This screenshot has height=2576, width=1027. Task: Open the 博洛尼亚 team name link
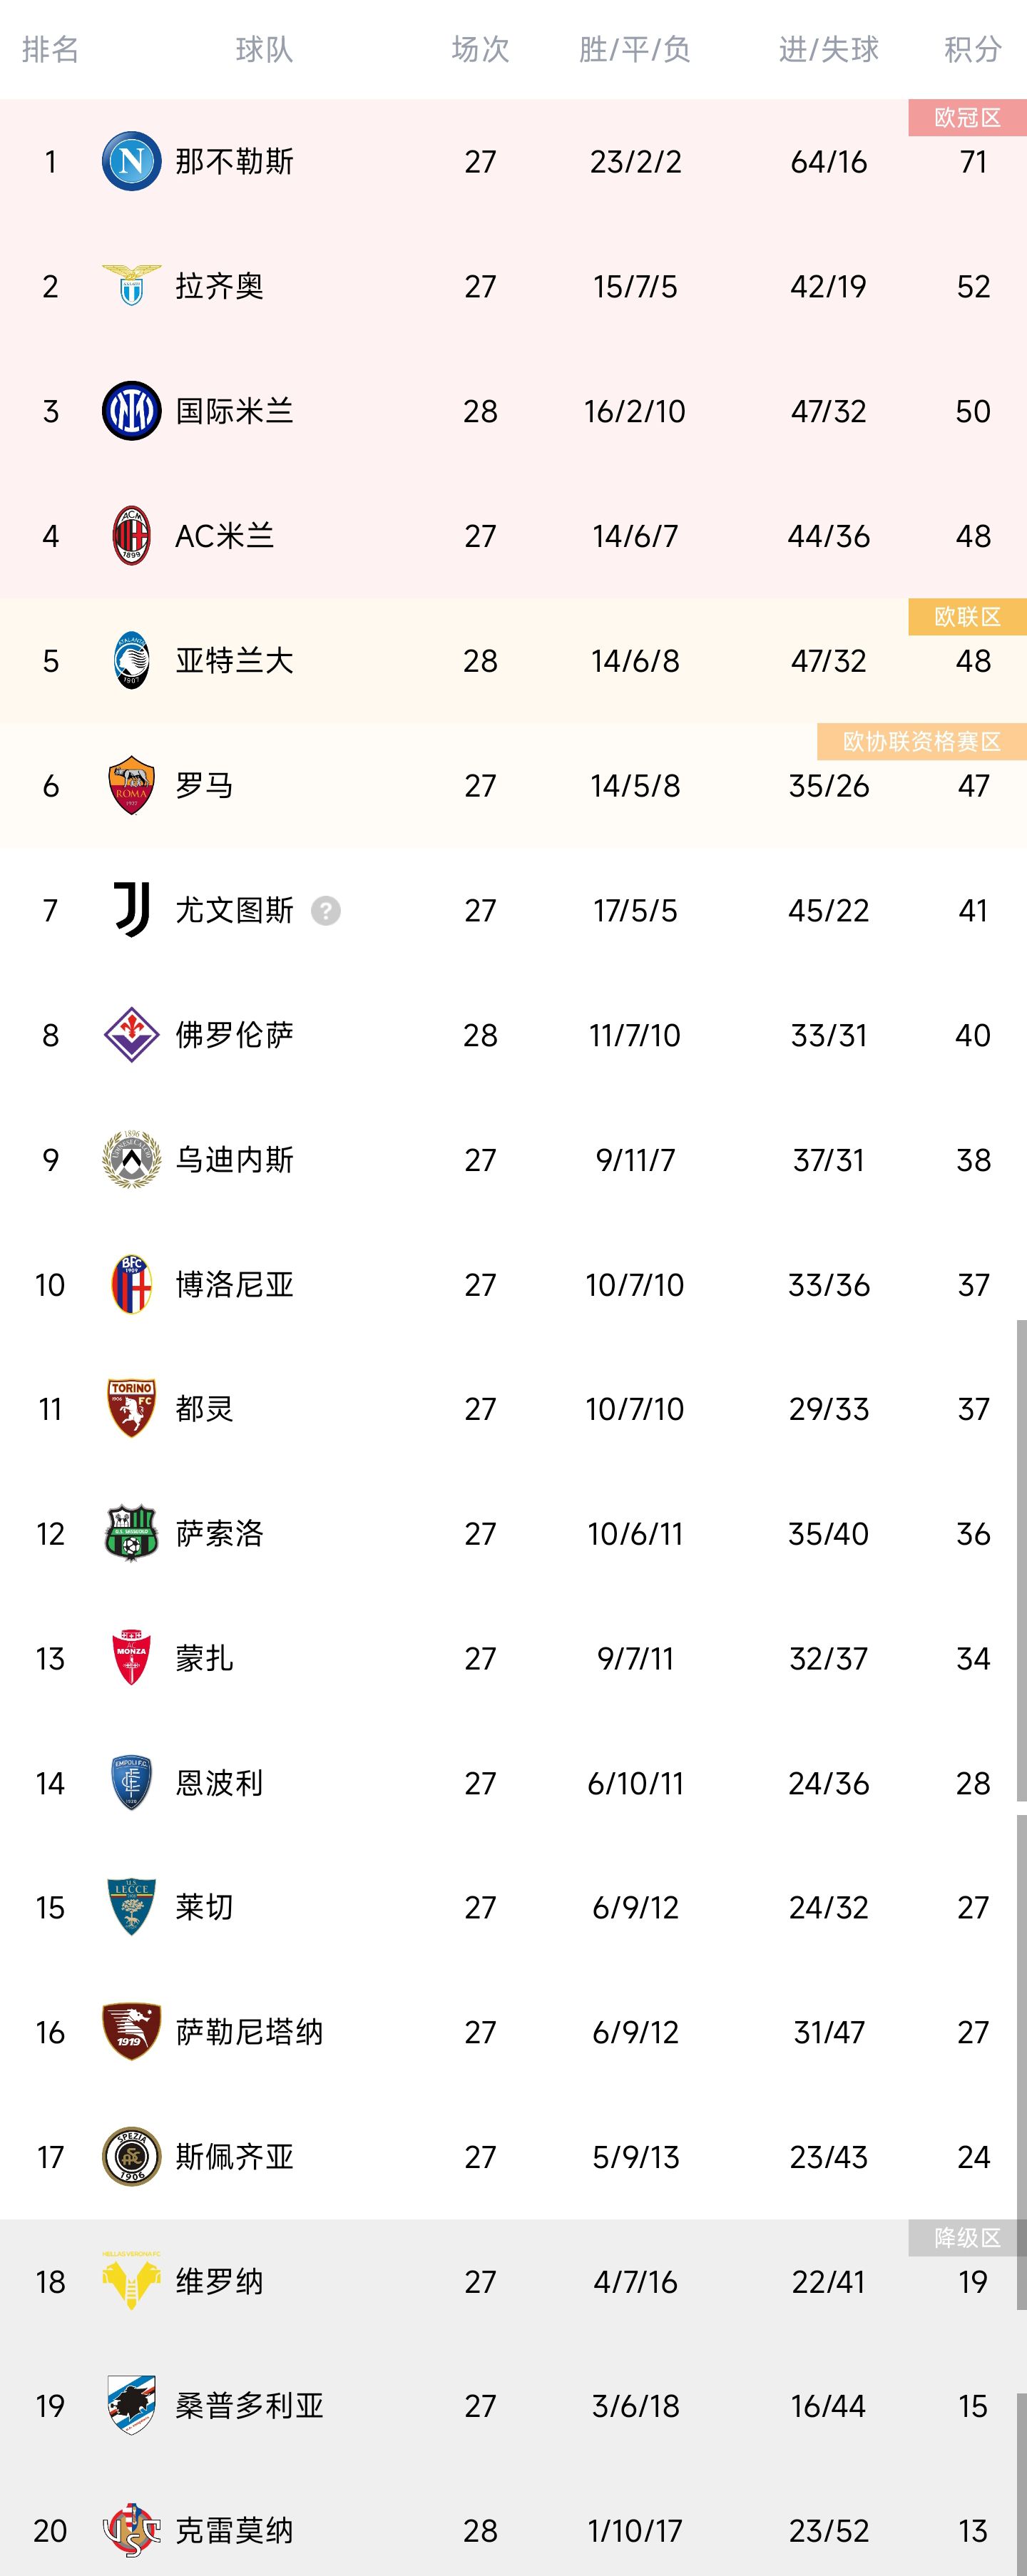click(234, 1284)
